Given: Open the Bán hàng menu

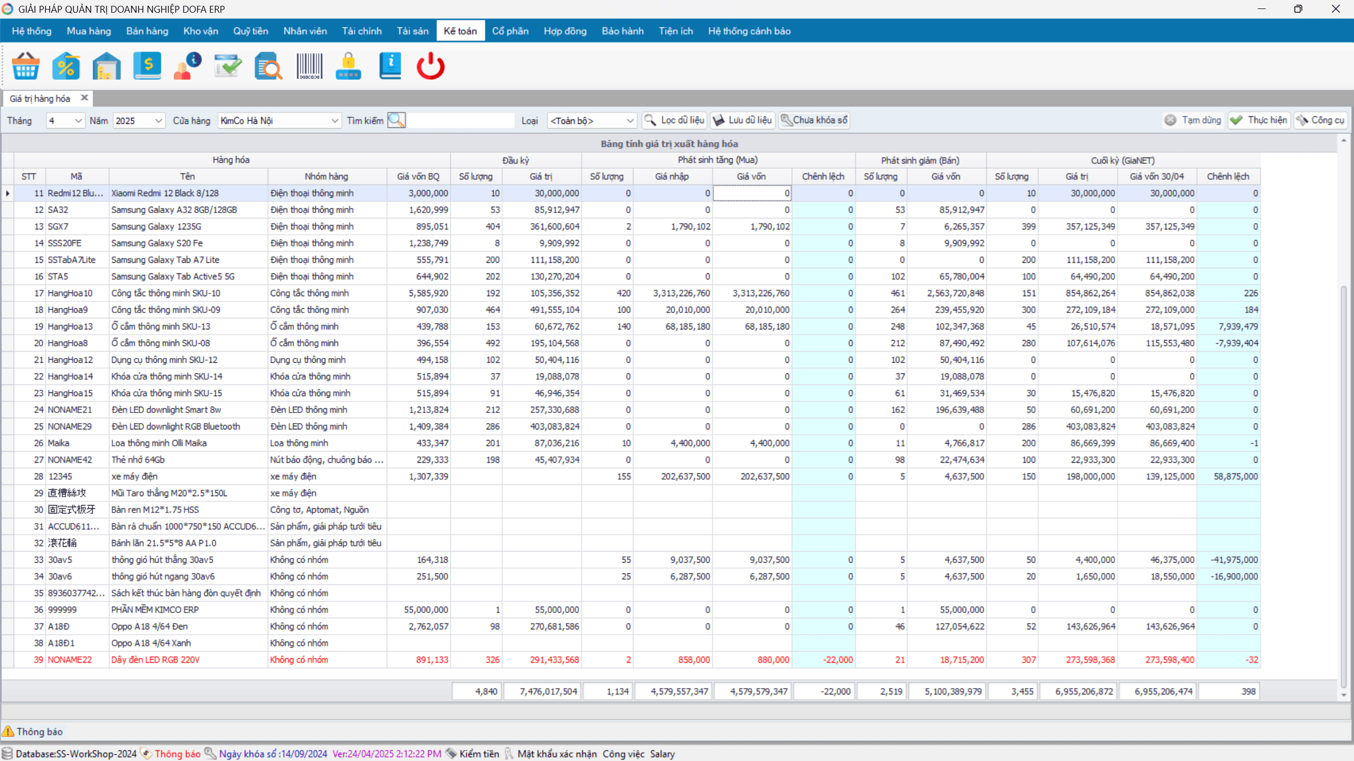Looking at the screenshot, I should [x=147, y=31].
